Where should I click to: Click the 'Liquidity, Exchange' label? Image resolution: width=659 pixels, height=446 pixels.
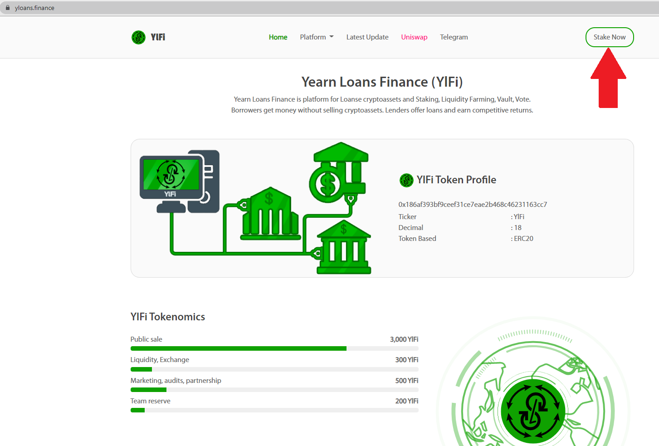coord(160,360)
